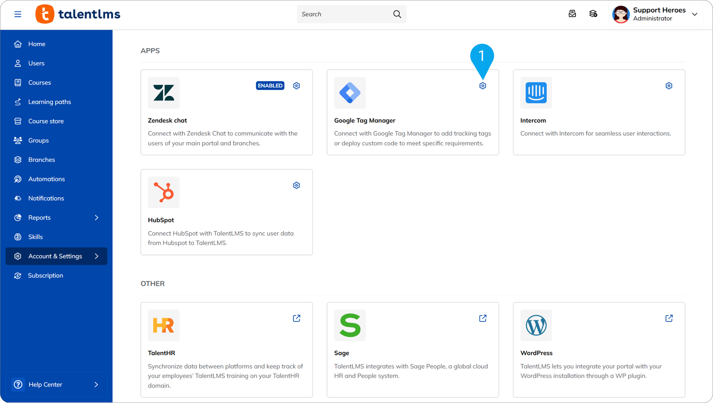Click the branches switcher icon in header
Screen dimensions: 713x403
(x=593, y=14)
